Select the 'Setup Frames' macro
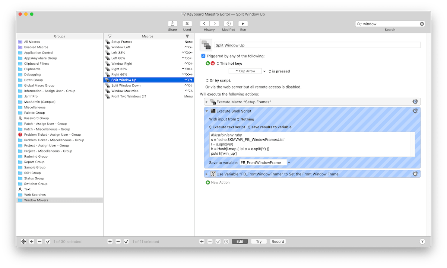Viewport: 447px width, 268px height. click(x=149, y=42)
